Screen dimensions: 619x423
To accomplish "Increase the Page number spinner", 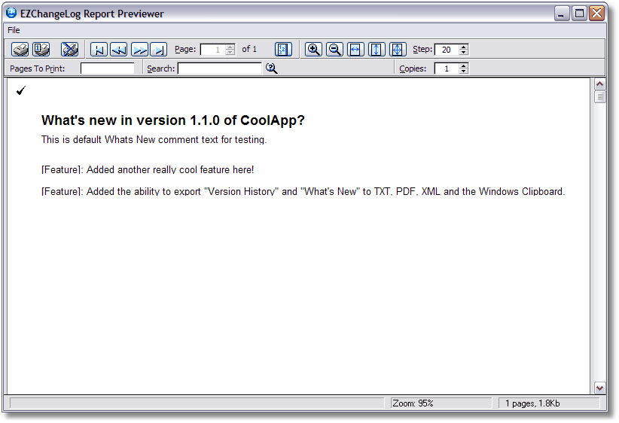I will click(229, 47).
